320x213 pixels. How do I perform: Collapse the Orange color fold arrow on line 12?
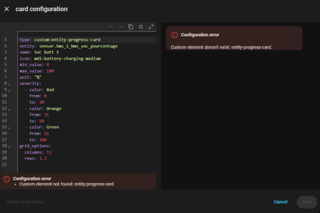[9, 109]
